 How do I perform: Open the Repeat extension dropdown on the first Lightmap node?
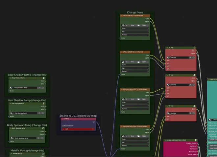coord(135,109)
